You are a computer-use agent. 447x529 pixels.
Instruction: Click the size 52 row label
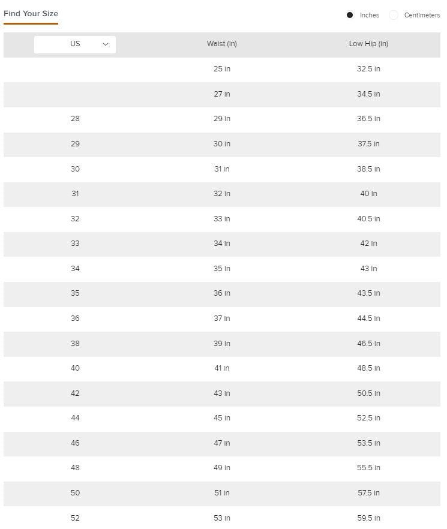click(75, 518)
